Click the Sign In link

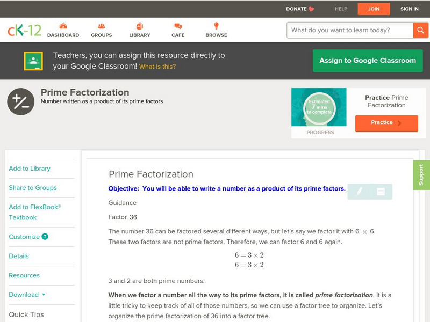410,9
